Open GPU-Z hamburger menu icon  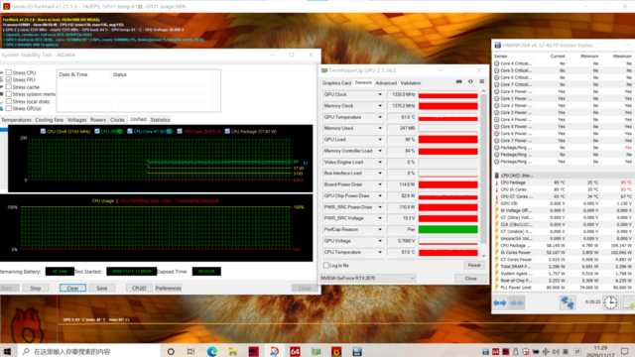(x=481, y=81)
